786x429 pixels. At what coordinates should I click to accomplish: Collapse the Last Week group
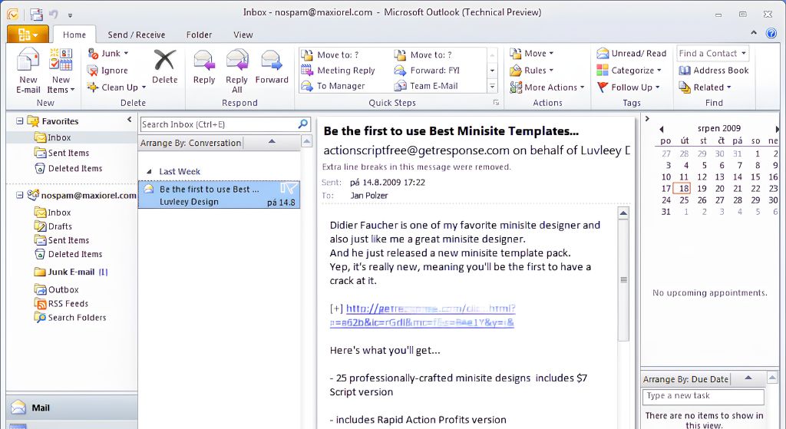(x=149, y=171)
